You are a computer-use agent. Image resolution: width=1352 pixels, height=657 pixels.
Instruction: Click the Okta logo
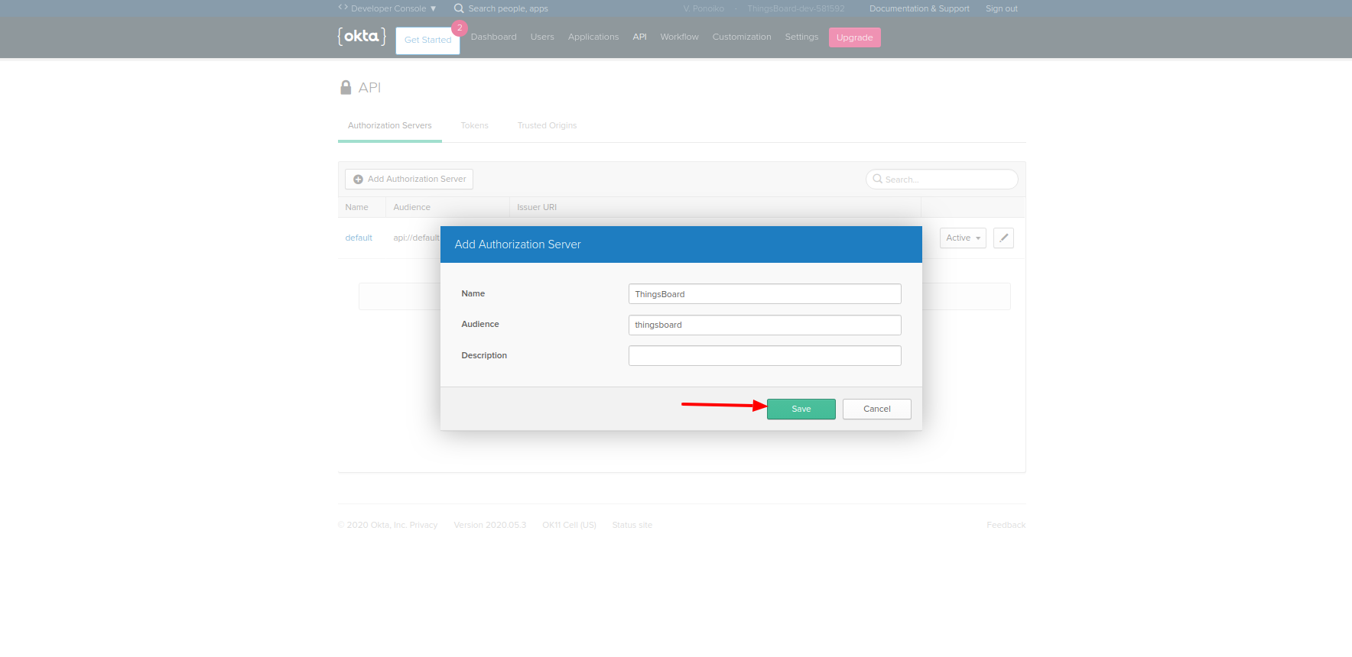[362, 37]
